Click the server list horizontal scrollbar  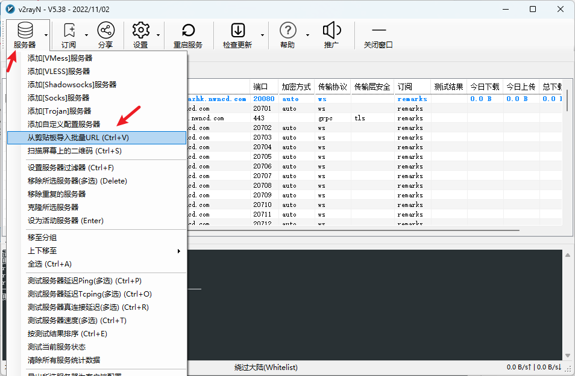353,230
